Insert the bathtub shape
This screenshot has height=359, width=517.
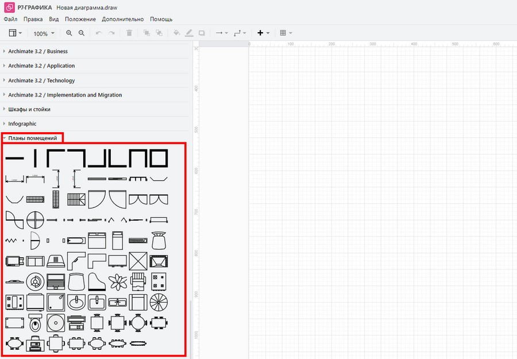click(x=76, y=240)
